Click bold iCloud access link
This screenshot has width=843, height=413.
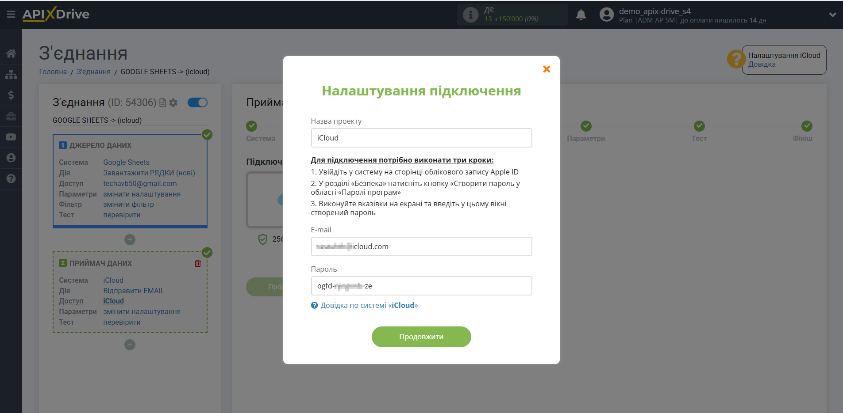click(x=113, y=301)
